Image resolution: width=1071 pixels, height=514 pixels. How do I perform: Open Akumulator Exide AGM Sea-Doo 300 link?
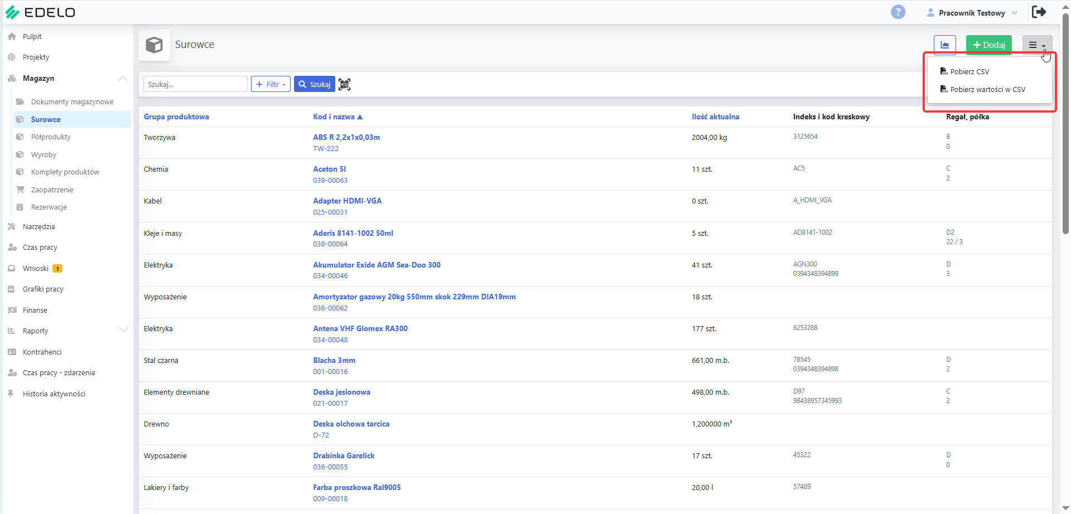[377, 265]
